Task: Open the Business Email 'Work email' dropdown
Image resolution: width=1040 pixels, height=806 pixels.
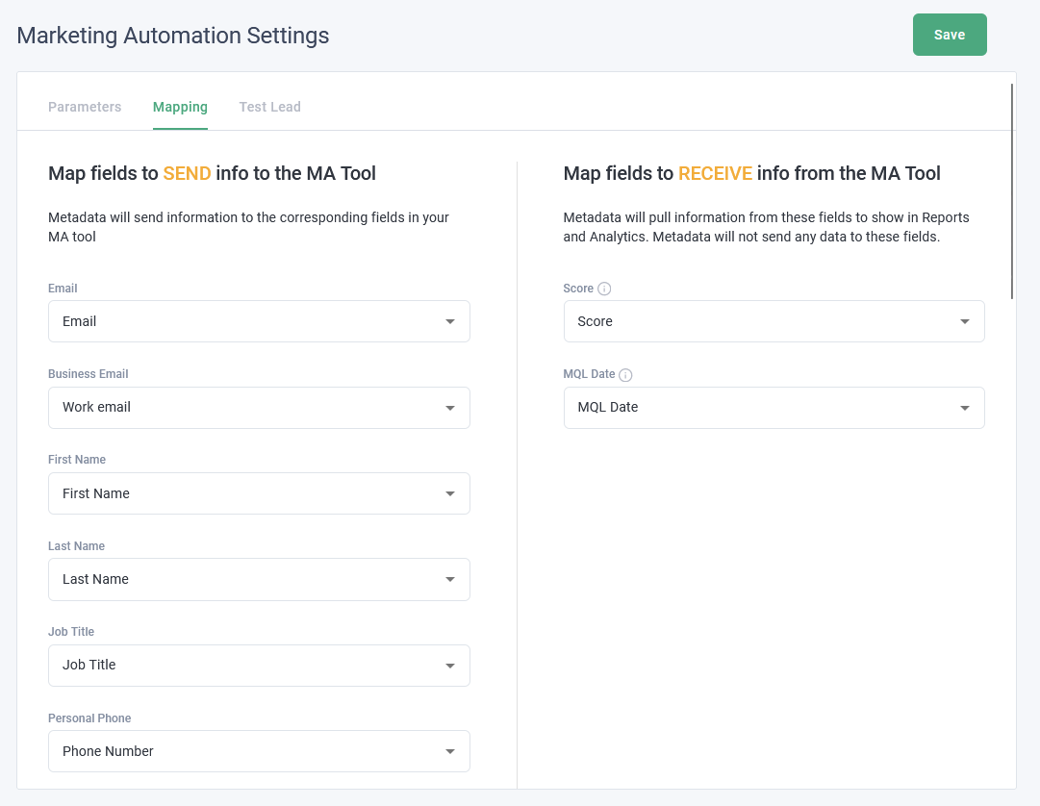Action: [x=258, y=408]
